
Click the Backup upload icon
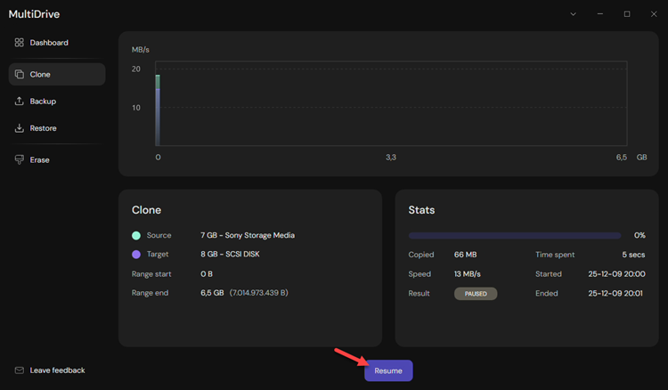(20, 102)
